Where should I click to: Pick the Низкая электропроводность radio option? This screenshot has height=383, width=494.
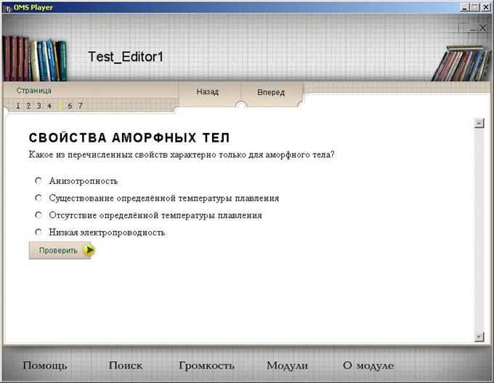click(x=39, y=233)
